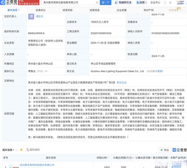Open legal representative 谭亚东 link

pyautogui.click(x=39, y=16)
